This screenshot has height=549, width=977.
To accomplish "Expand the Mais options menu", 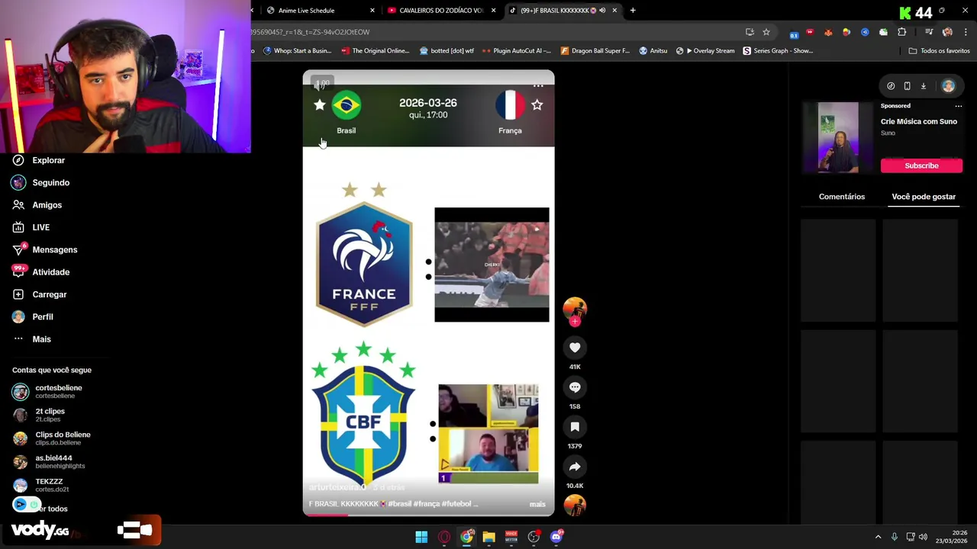I will point(32,339).
